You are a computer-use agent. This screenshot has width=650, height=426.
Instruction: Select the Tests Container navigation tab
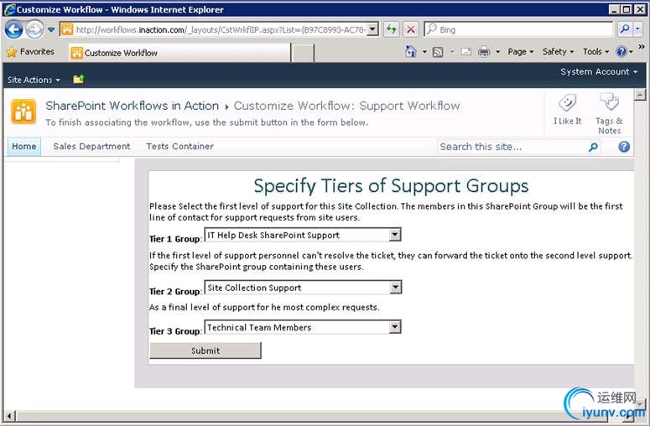(x=180, y=146)
